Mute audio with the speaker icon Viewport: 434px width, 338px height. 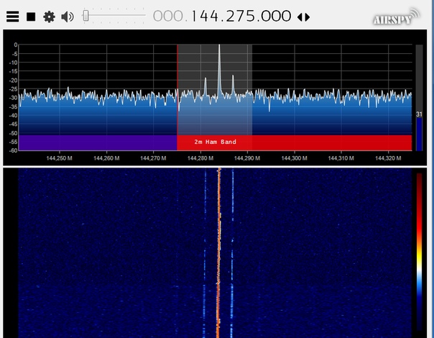coord(68,17)
